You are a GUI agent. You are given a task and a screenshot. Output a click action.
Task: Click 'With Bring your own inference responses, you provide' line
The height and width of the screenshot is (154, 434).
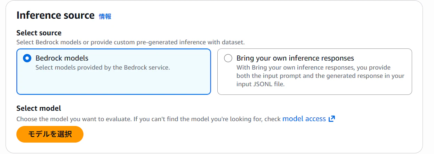313,67
